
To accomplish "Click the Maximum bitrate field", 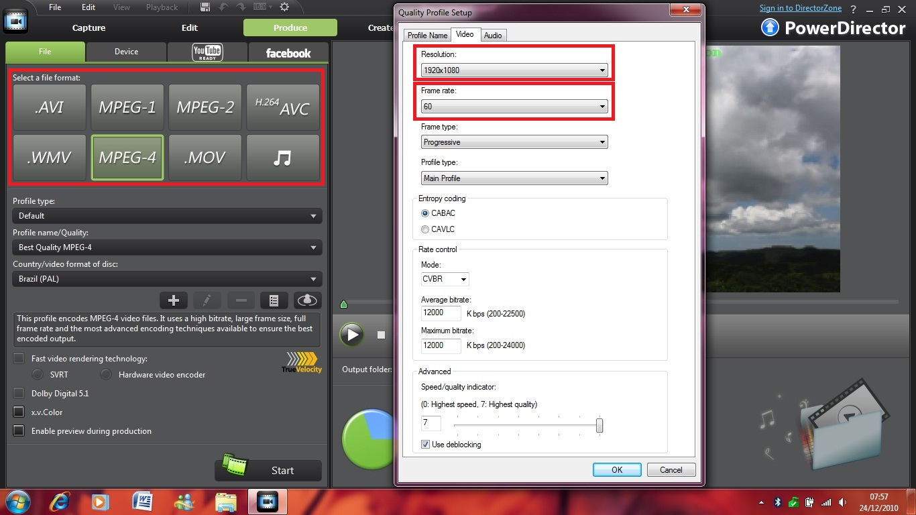I will point(441,345).
